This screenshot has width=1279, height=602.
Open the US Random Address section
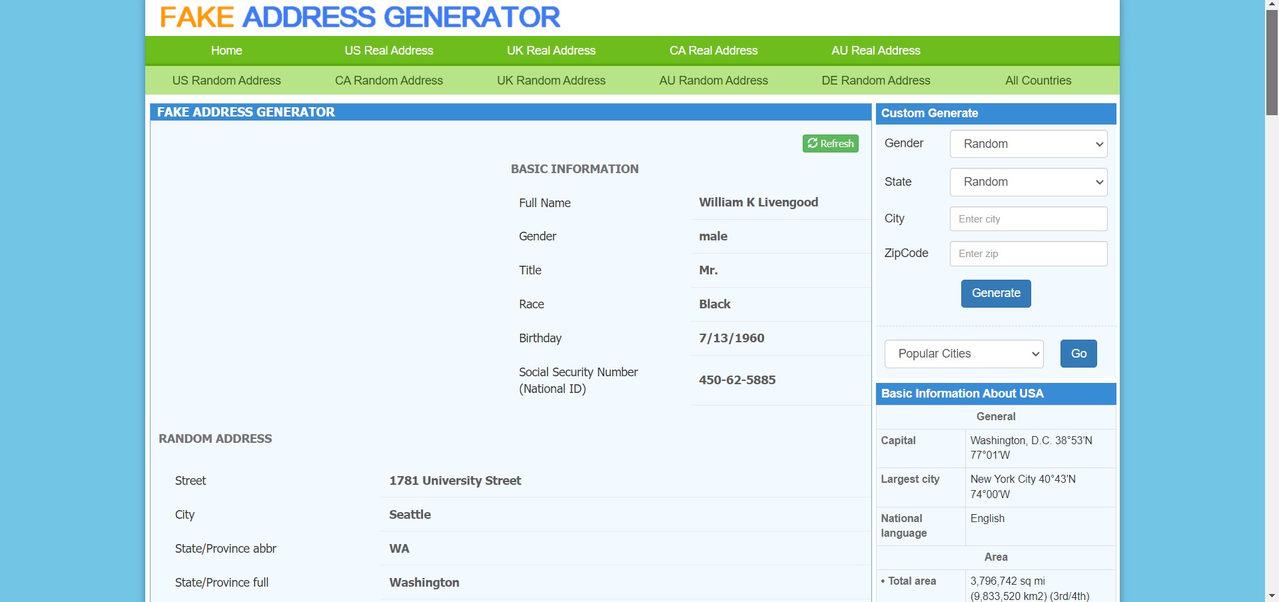coord(226,81)
